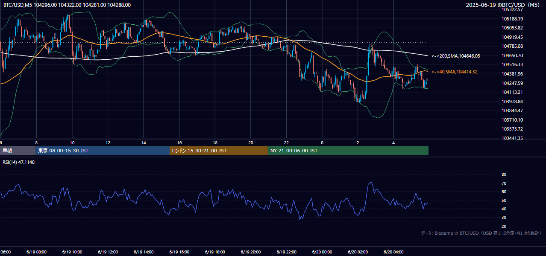Click the 6/19 12:00 time axis label

click(108, 252)
